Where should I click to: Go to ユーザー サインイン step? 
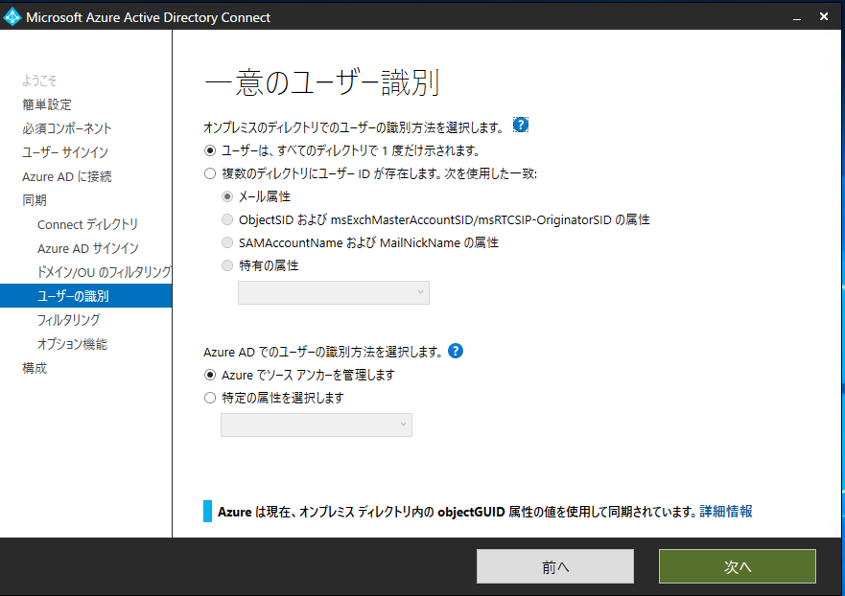tap(65, 152)
